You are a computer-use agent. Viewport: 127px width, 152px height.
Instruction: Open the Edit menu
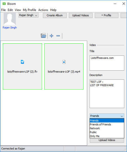pos(10,10)
